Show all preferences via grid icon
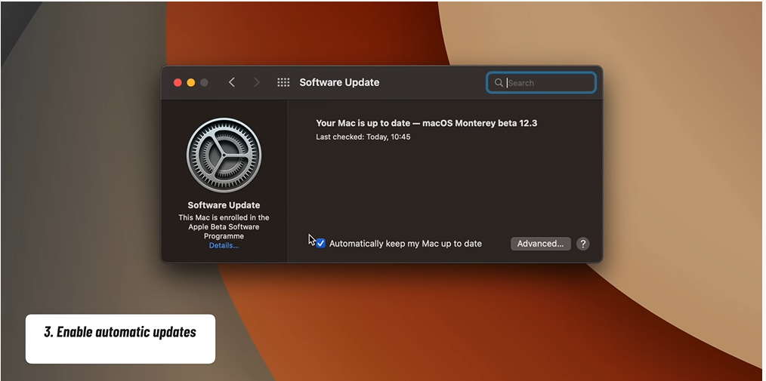The height and width of the screenshot is (381, 766). tap(283, 82)
